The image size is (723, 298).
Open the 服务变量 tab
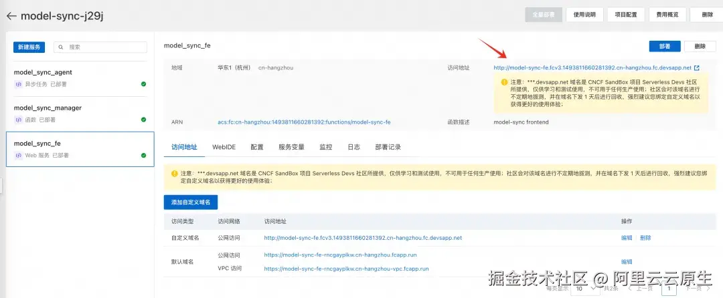point(291,147)
